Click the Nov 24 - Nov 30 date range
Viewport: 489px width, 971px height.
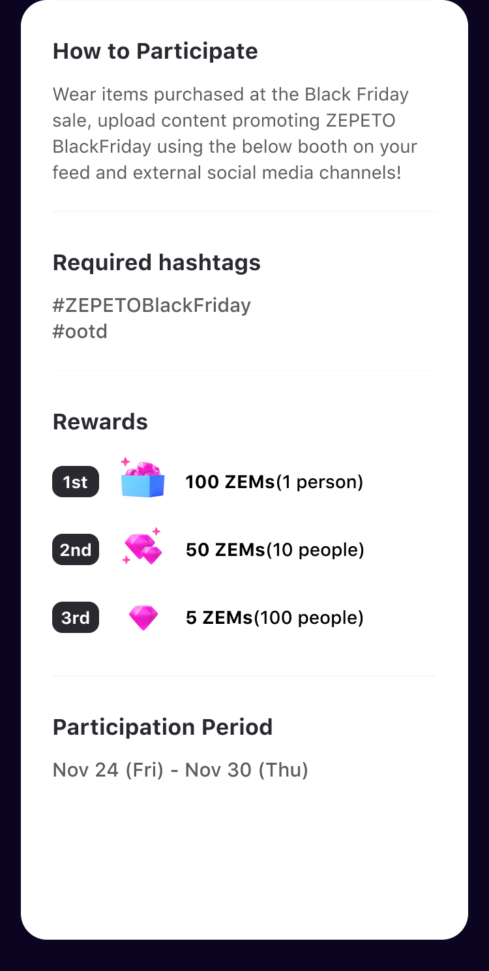tap(181, 770)
